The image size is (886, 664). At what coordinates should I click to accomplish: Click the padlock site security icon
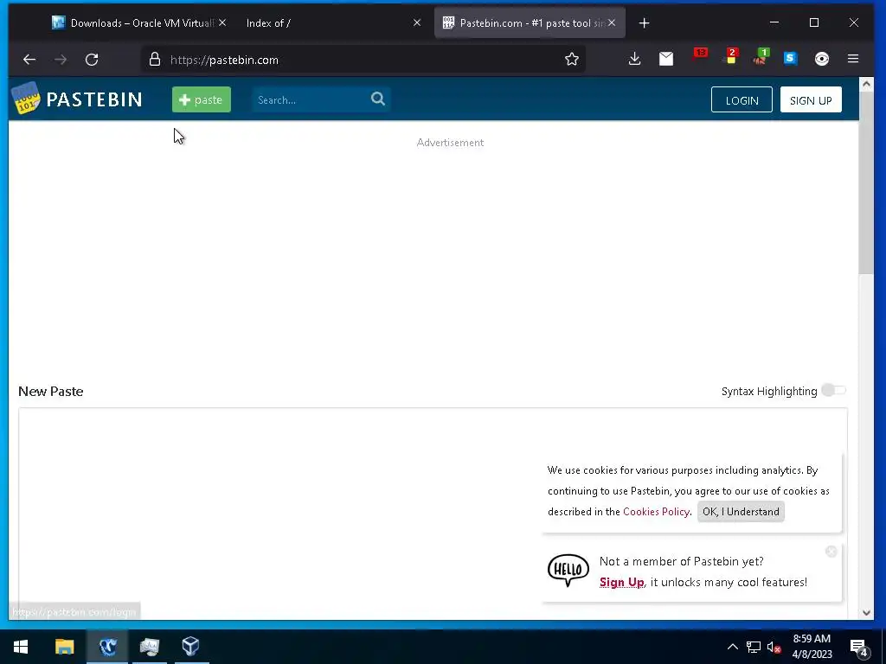[155, 60]
